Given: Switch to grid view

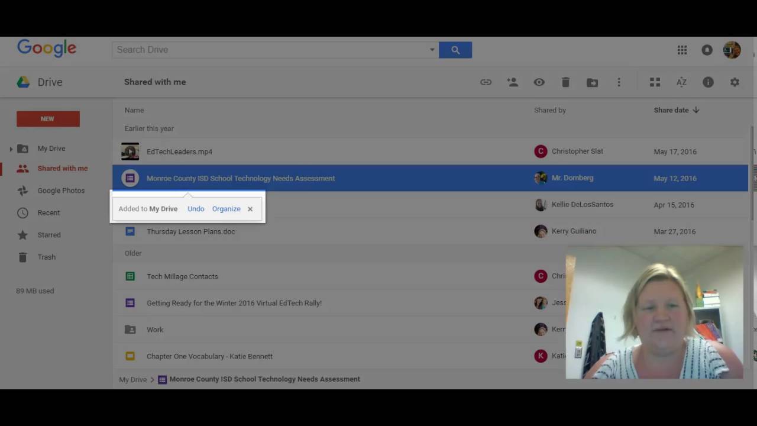Looking at the screenshot, I should click(655, 82).
